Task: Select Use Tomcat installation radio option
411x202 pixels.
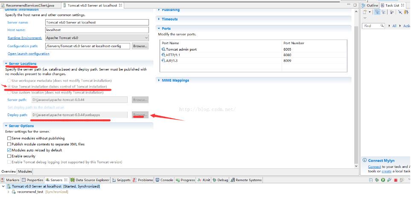Action: 9,87
